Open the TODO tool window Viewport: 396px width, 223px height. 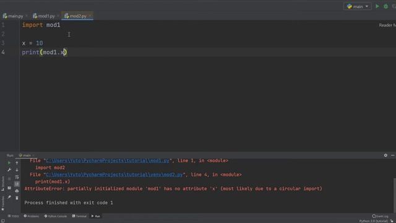(x=14, y=216)
